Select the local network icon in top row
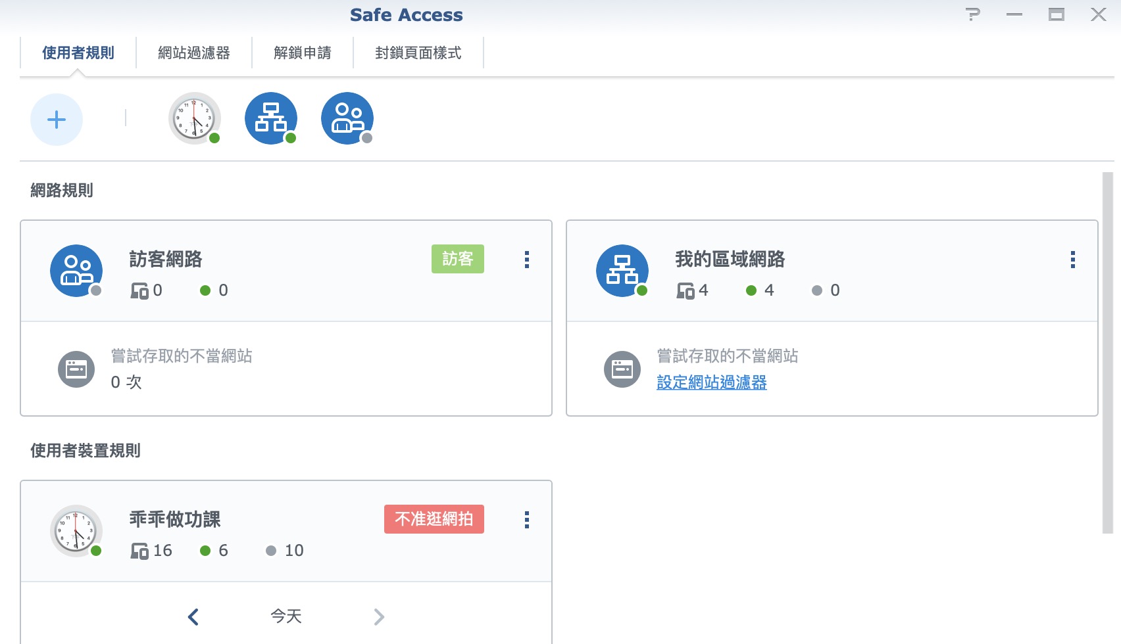This screenshot has width=1121, height=644. click(x=270, y=118)
